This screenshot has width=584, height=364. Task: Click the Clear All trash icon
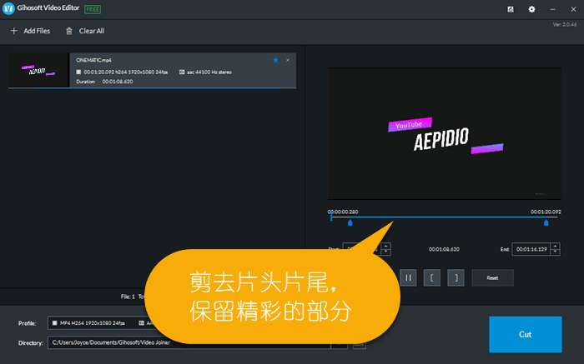coord(69,31)
